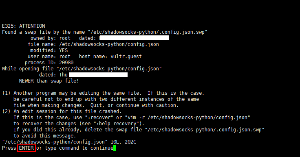Click the process ID 20980 number
The width and height of the screenshot is (300, 157).
[x=66, y=63]
